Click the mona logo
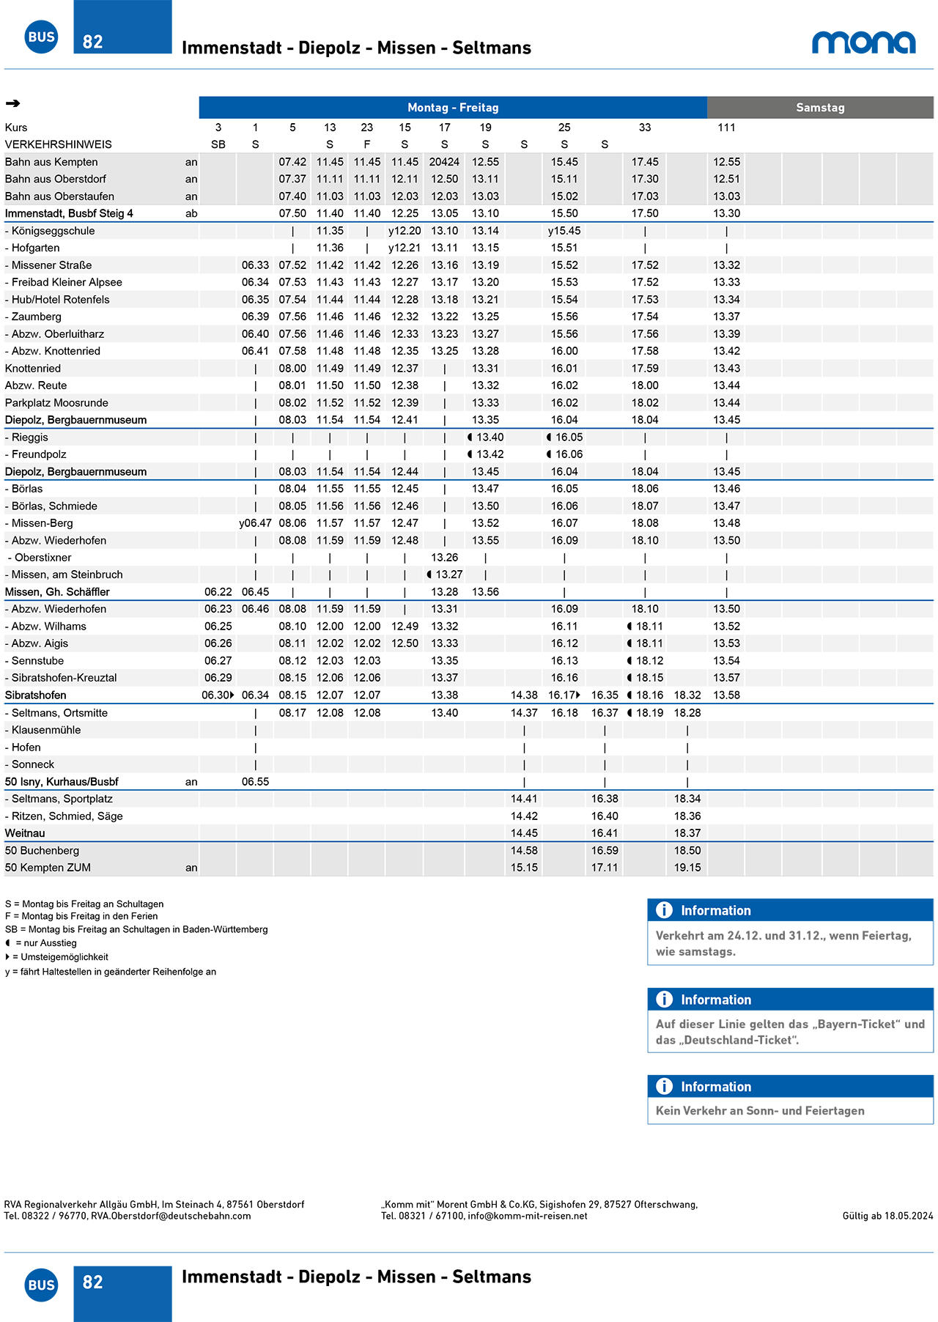The width and height of the screenshot is (938, 1322). coord(863,43)
